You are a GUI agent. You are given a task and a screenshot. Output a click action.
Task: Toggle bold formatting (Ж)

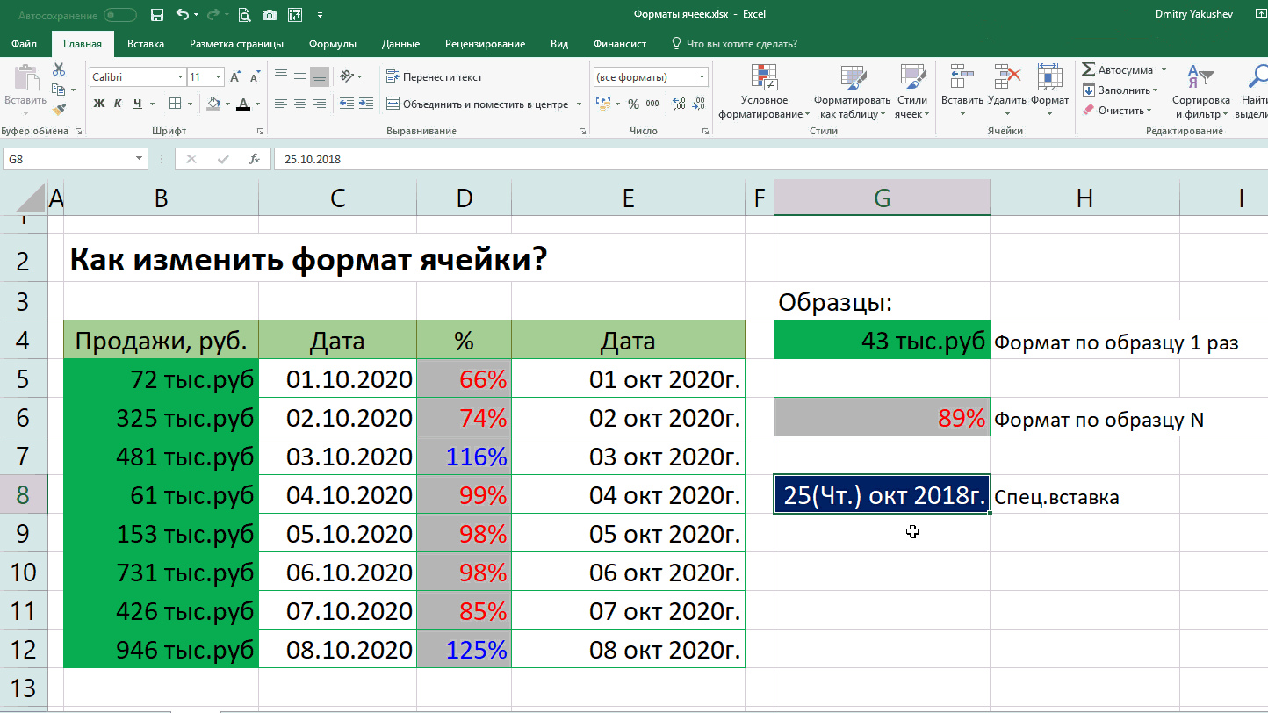(x=99, y=104)
